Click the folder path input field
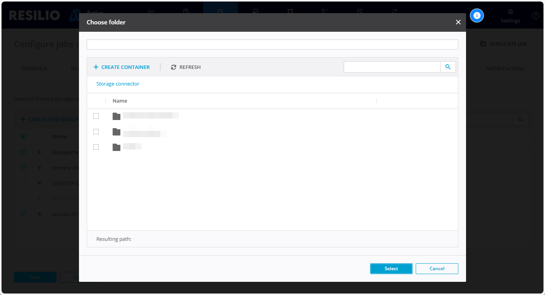 tap(272, 45)
